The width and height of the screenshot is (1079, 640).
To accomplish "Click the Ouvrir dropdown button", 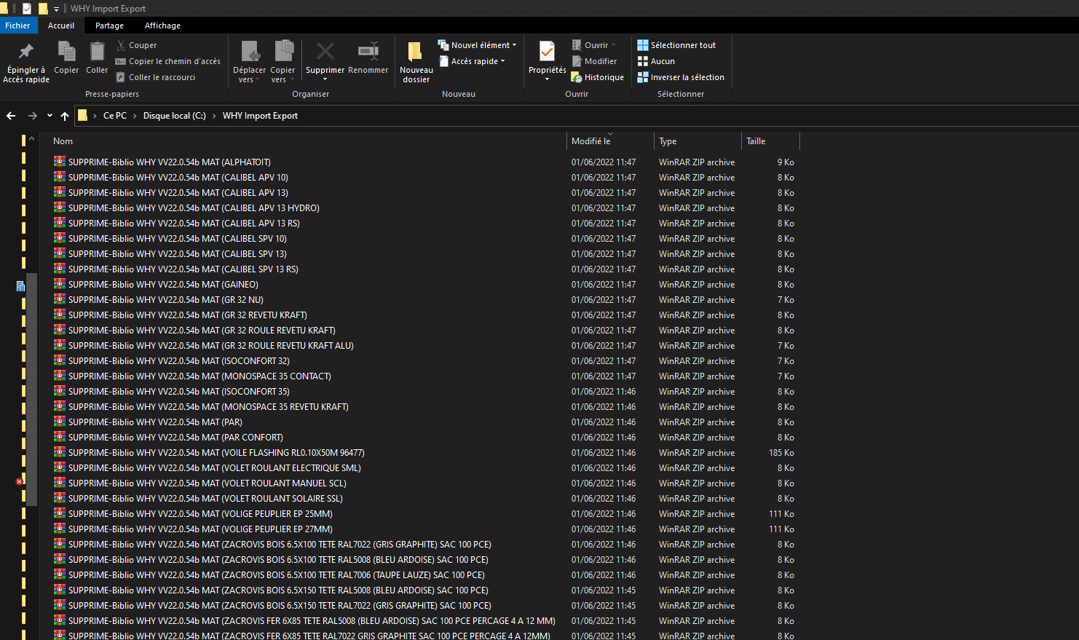I will [x=593, y=45].
